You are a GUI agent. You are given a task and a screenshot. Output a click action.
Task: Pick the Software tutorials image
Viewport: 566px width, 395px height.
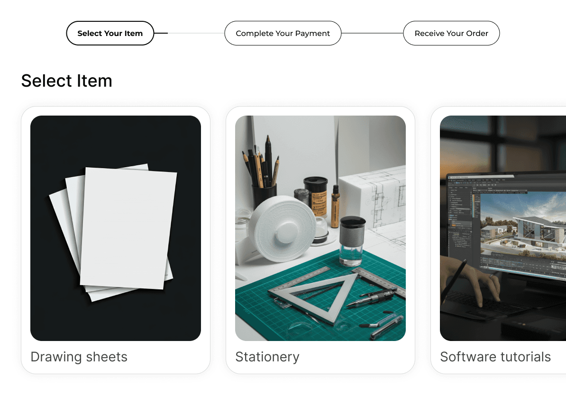(x=503, y=228)
